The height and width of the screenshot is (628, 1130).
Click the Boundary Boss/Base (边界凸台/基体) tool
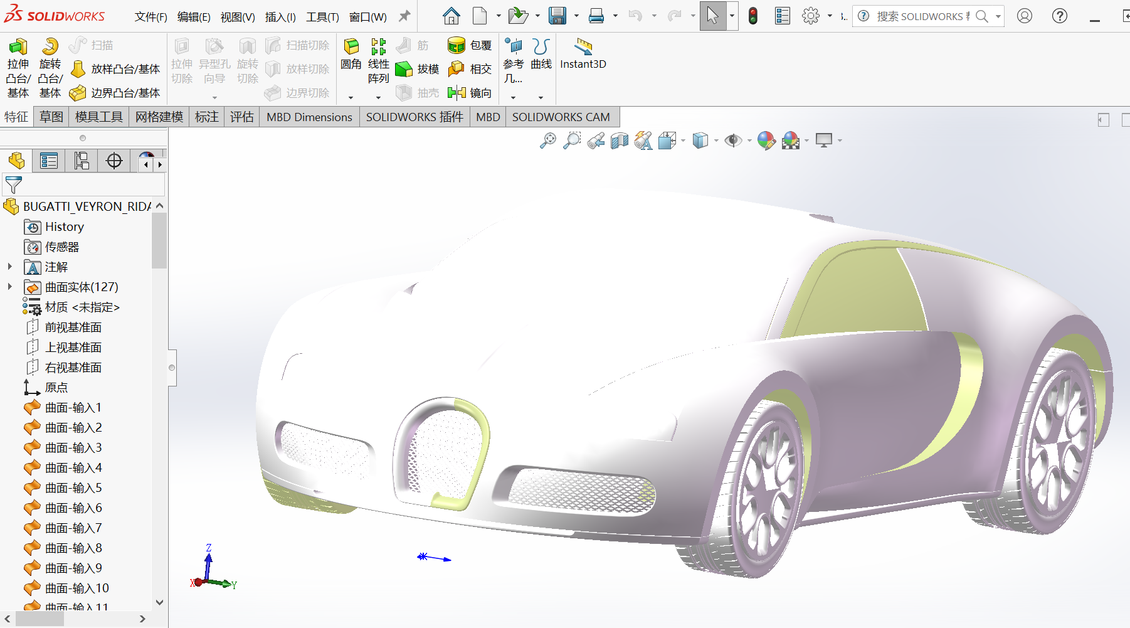tap(115, 93)
